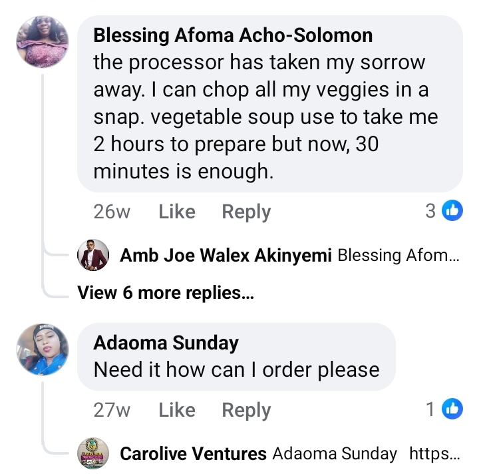
Task: Expand View 6 more replies
Action: pos(166,292)
